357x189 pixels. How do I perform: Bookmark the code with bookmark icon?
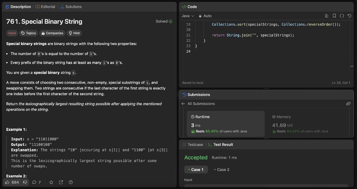tap(334, 16)
